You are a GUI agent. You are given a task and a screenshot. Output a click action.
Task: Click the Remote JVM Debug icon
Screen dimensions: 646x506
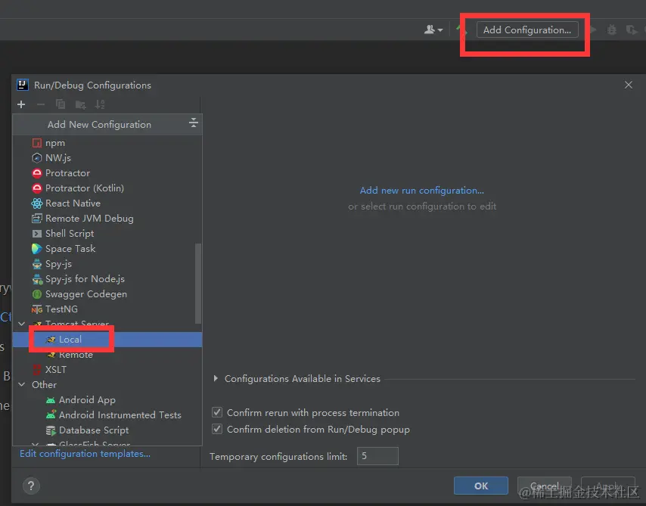click(x=37, y=219)
